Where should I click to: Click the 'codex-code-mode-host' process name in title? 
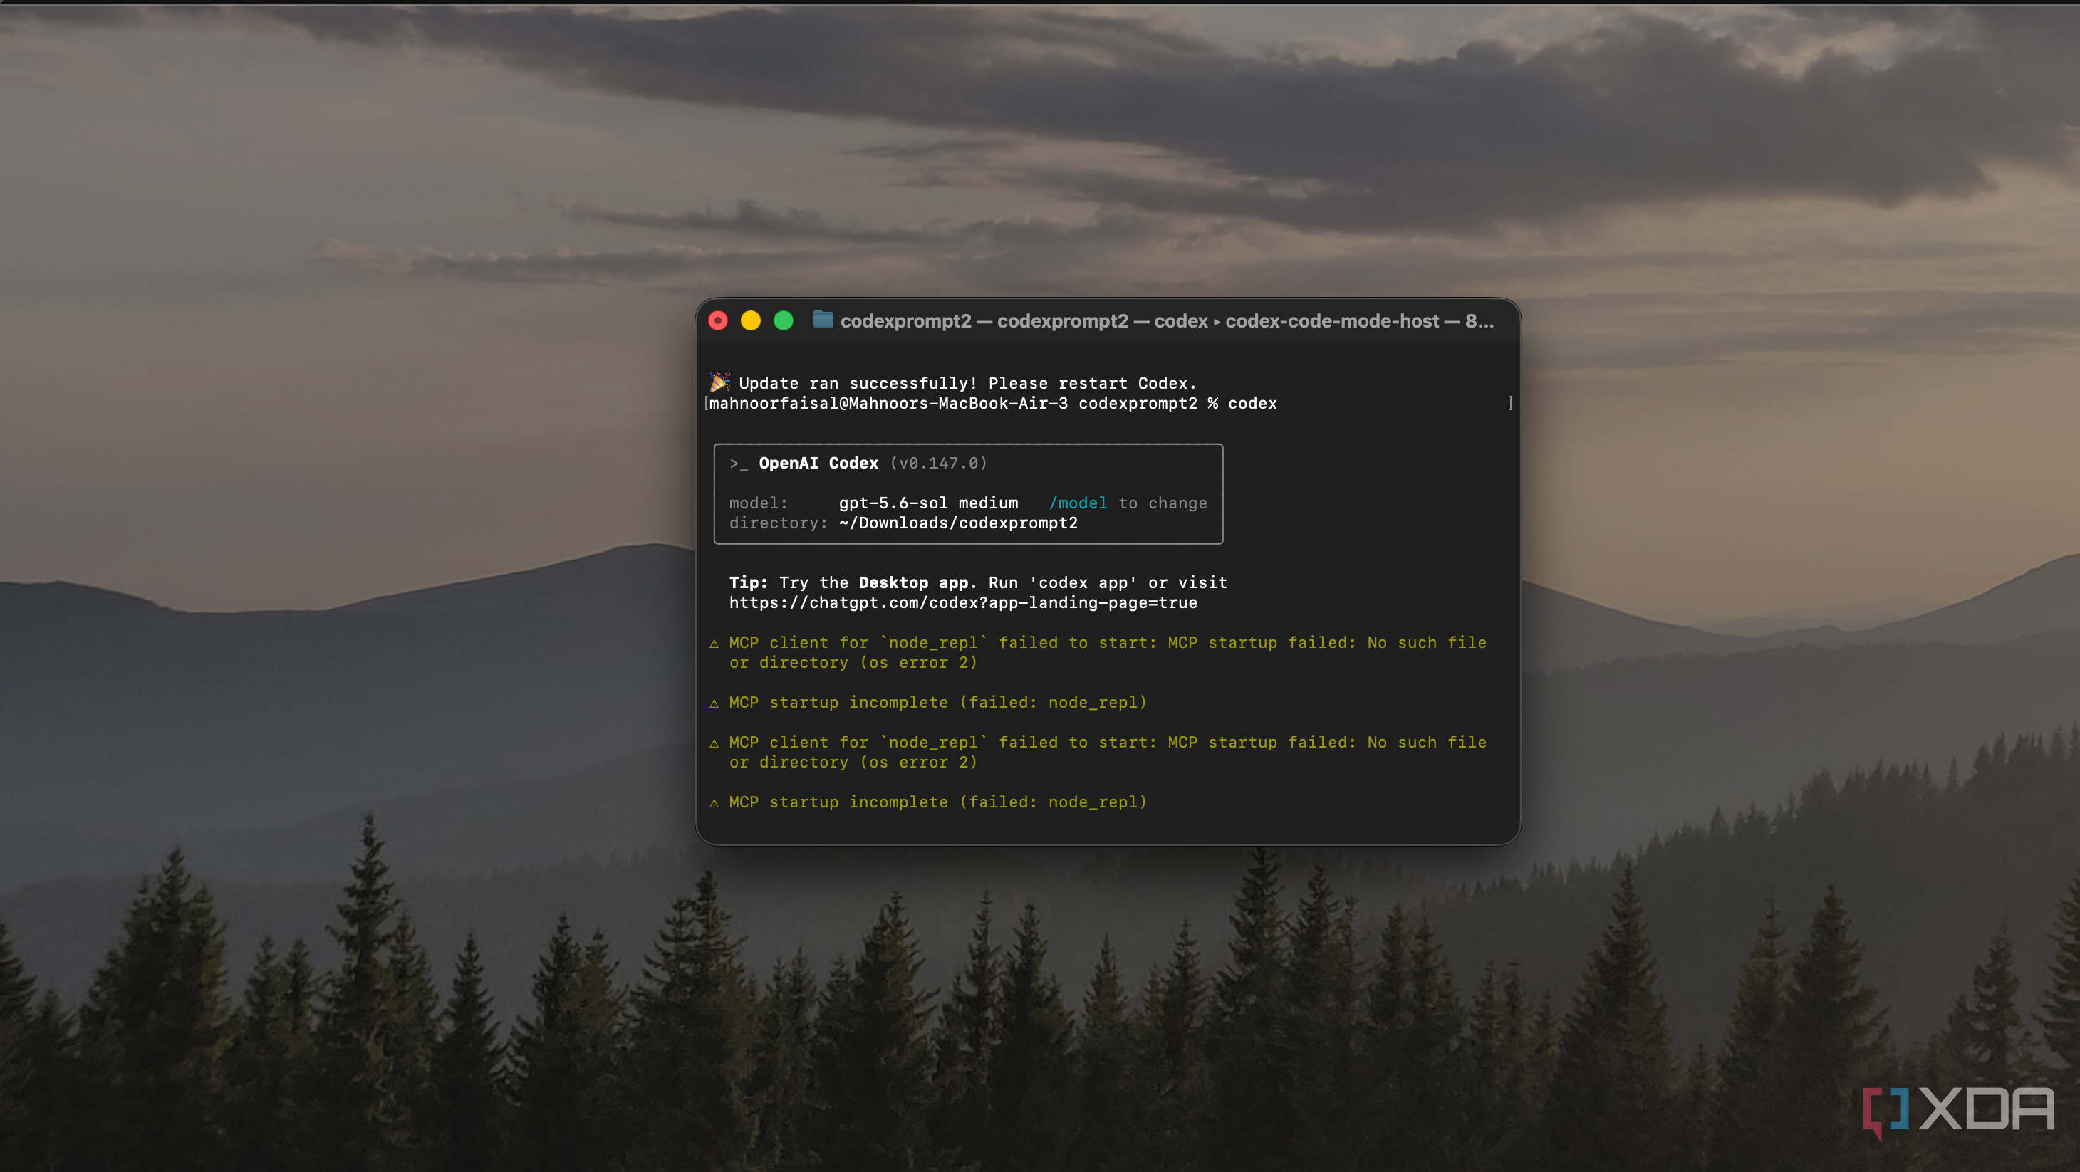1331,321
